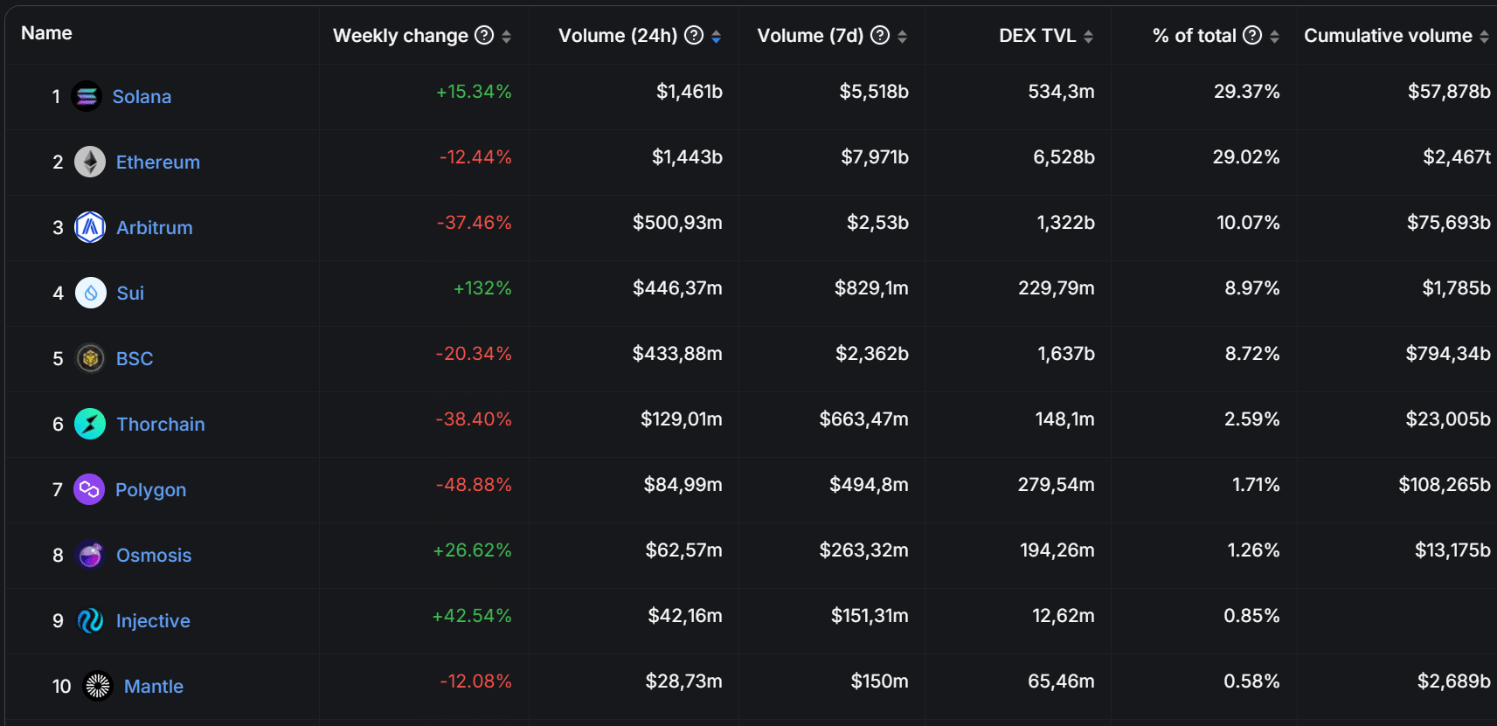This screenshot has height=726, width=1497.
Task: Open the Osmosis chain link
Action: pyautogui.click(x=154, y=555)
